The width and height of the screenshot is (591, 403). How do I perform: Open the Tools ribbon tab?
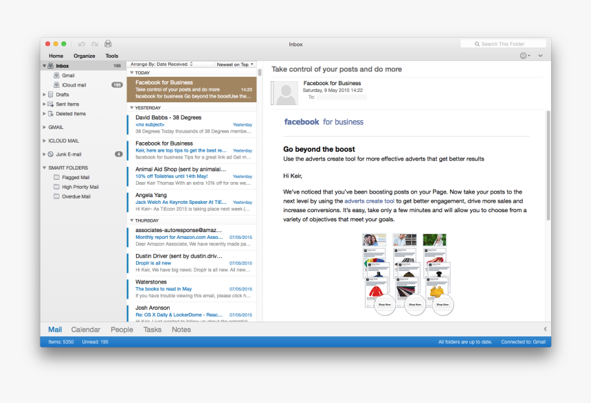point(111,56)
